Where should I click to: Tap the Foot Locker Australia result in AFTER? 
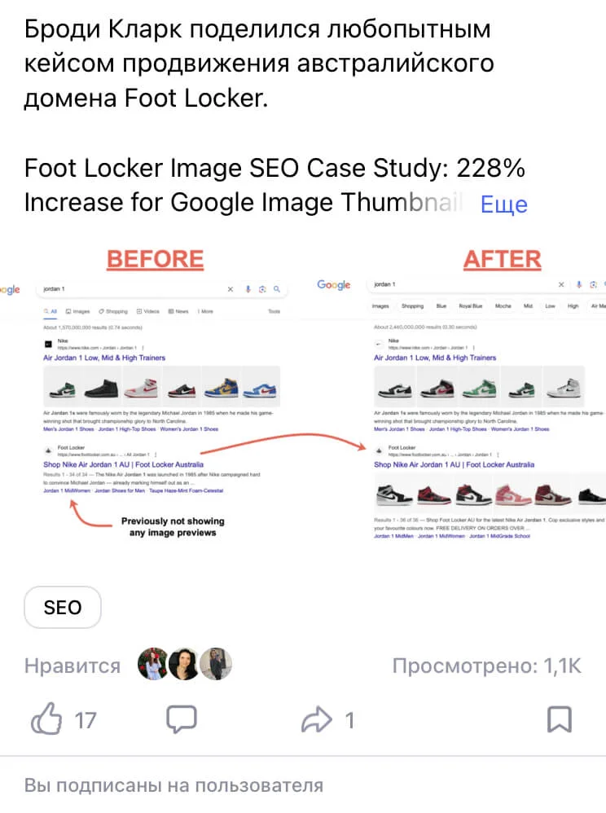pyautogui.click(x=455, y=464)
